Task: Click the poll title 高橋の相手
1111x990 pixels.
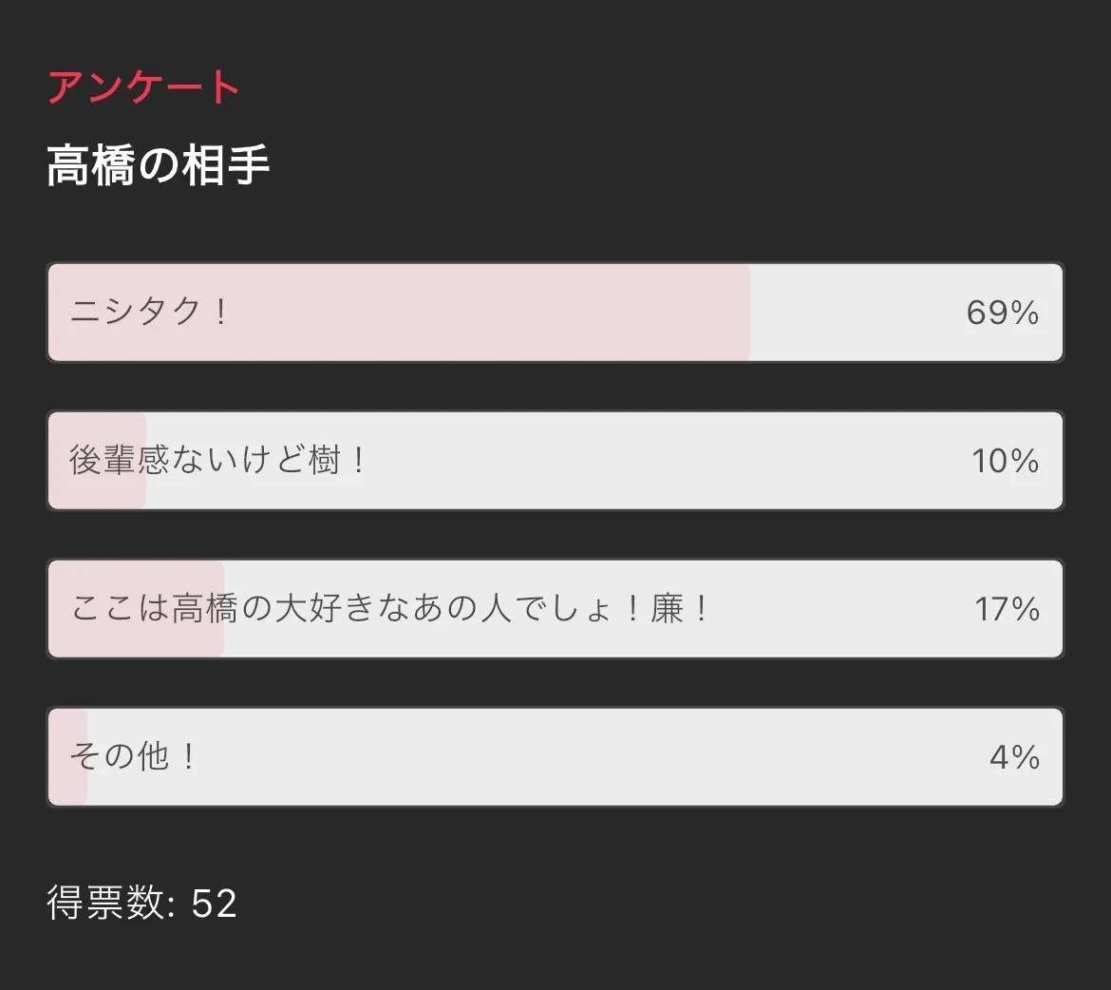Action: 159,165
